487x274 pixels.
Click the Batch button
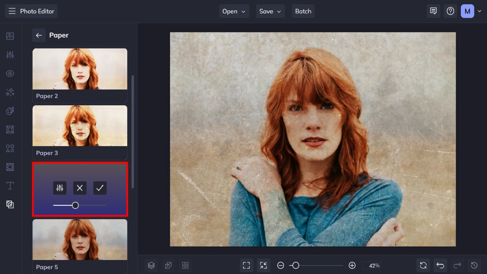[303, 11]
